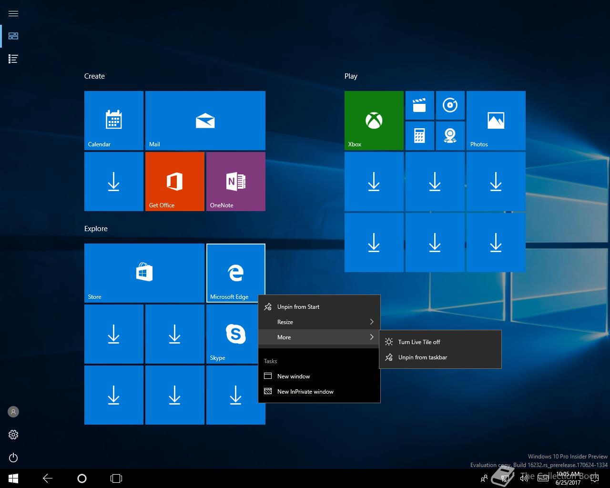Click the Play group heading
This screenshot has height=488, width=610.
351,76
